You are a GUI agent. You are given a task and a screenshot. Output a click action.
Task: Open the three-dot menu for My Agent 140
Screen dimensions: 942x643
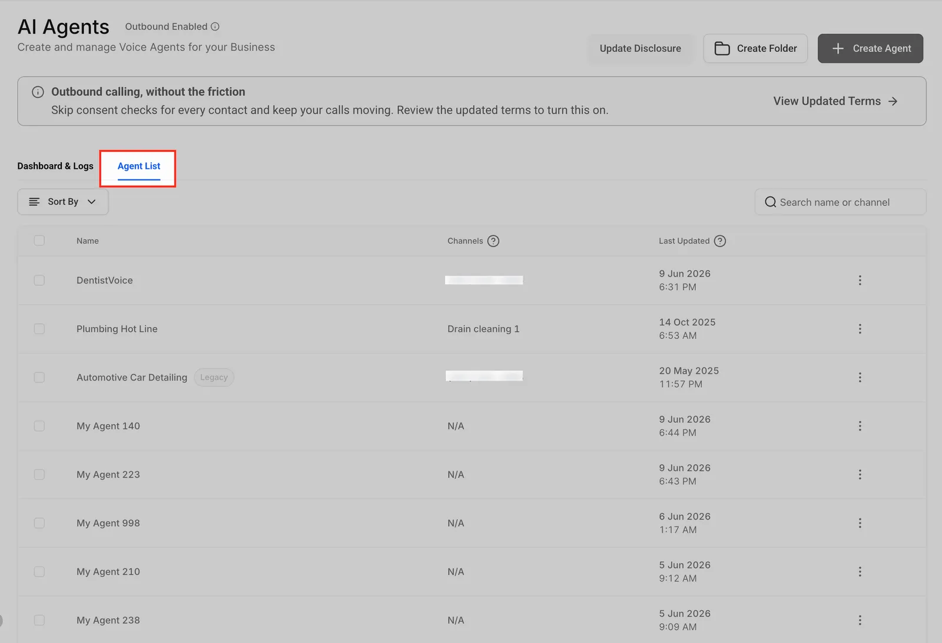pyautogui.click(x=860, y=426)
